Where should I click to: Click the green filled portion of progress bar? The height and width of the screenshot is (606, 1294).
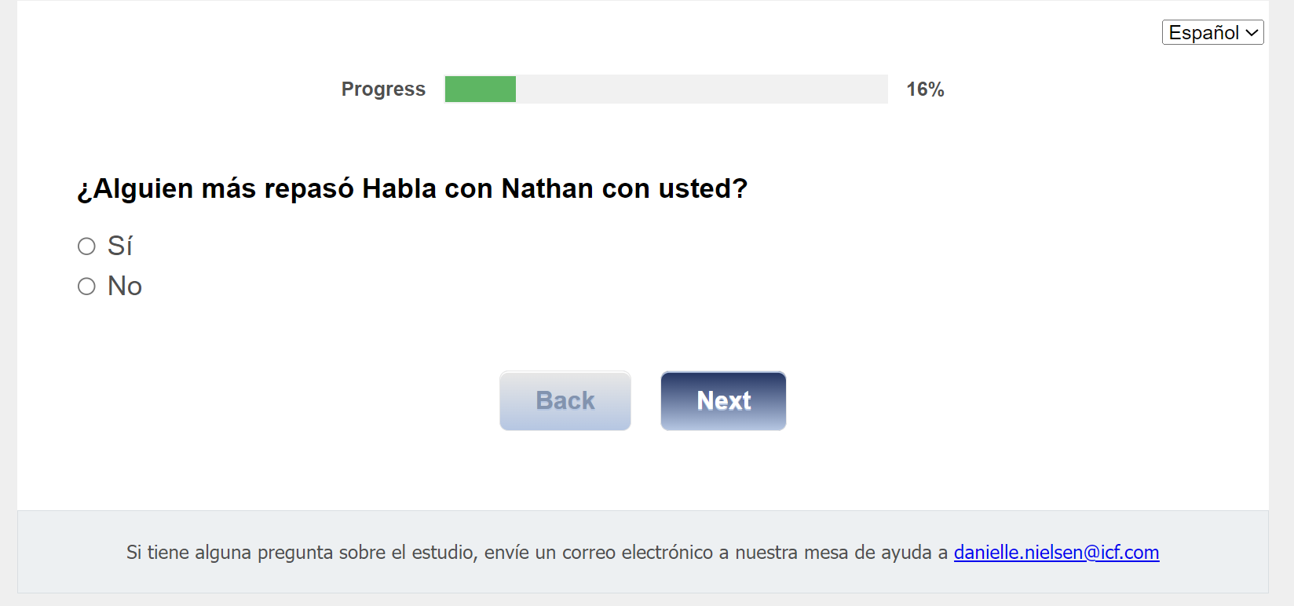(480, 89)
